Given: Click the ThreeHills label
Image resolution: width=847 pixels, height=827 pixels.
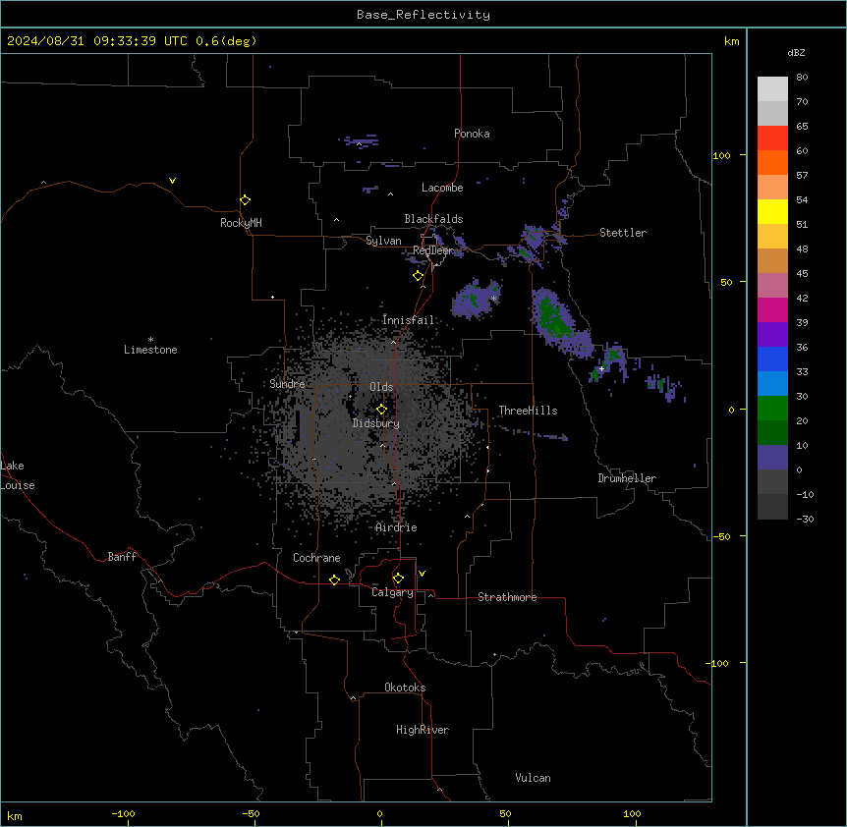Looking at the screenshot, I should [528, 411].
